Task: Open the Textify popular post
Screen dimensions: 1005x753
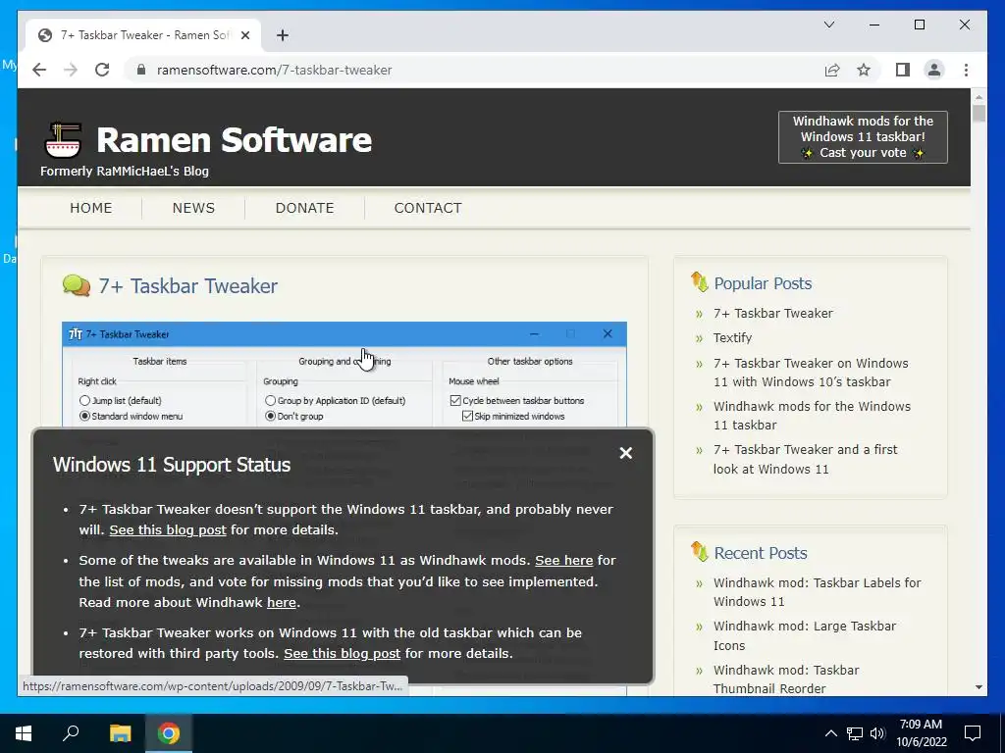Action: click(732, 338)
